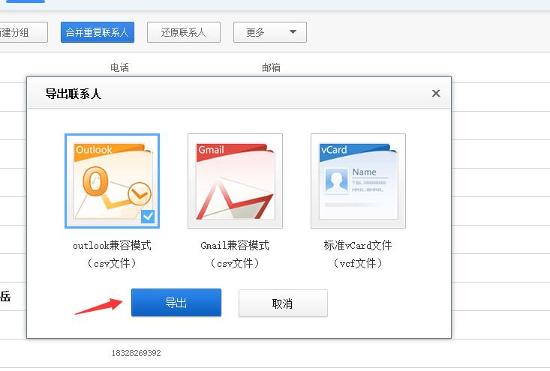Click the 邮箱 column header
The width and height of the screenshot is (550, 371).
tap(271, 67)
